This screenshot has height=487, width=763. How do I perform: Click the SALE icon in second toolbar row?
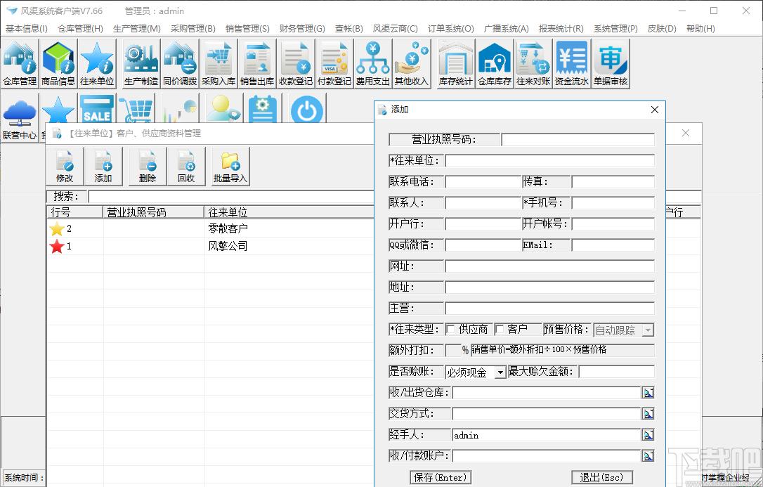click(x=97, y=109)
